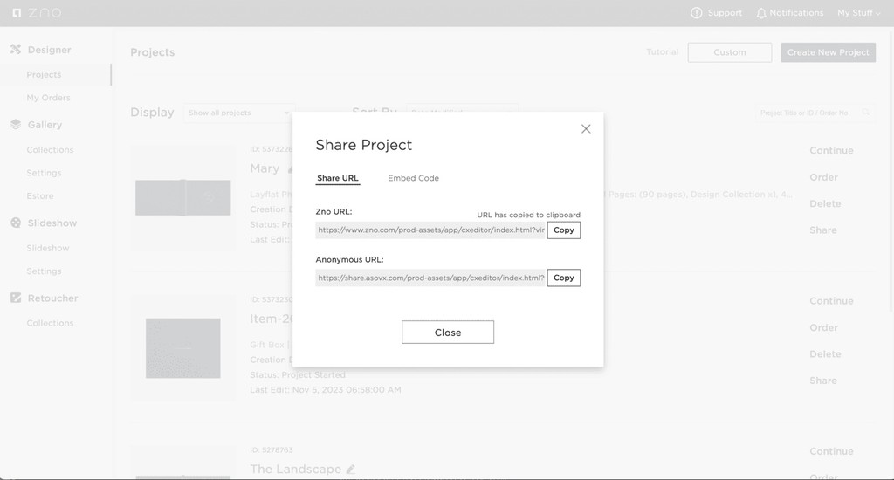The image size is (894, 480).
Task: Click Create New Project button
Action: (x=828, y=52)
